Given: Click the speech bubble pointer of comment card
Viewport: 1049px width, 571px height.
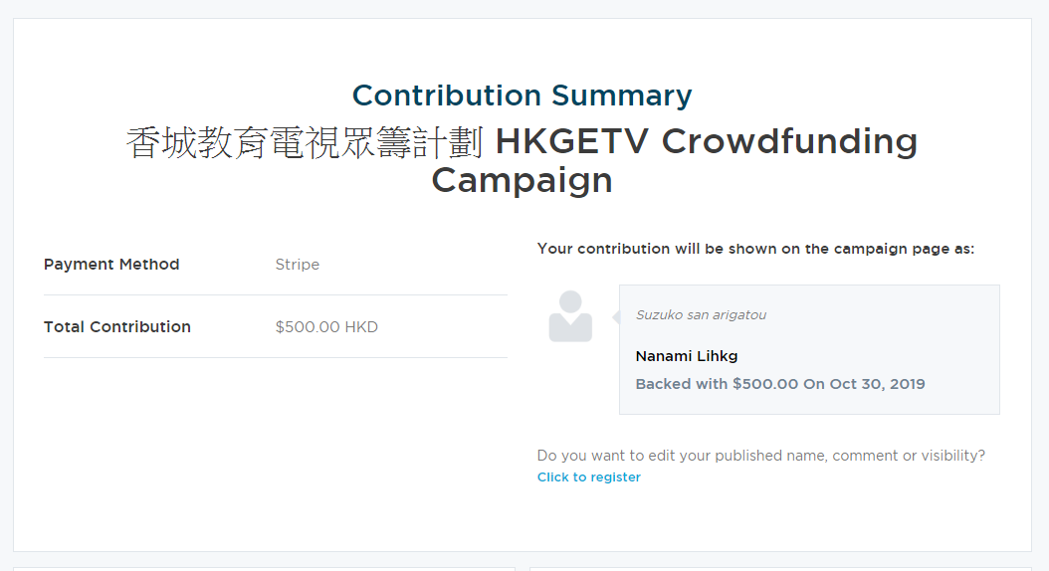Looking at the screenshot, I should point(616,317).
